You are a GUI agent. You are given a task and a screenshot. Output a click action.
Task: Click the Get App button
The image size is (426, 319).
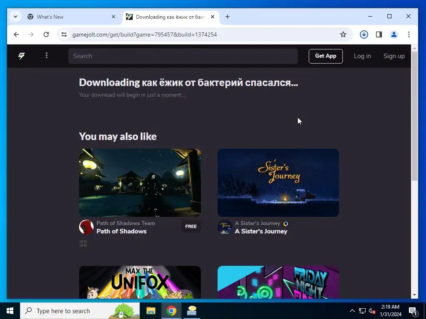(325, 56)
